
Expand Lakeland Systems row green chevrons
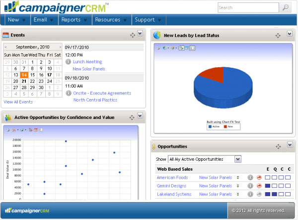point(238,194)
